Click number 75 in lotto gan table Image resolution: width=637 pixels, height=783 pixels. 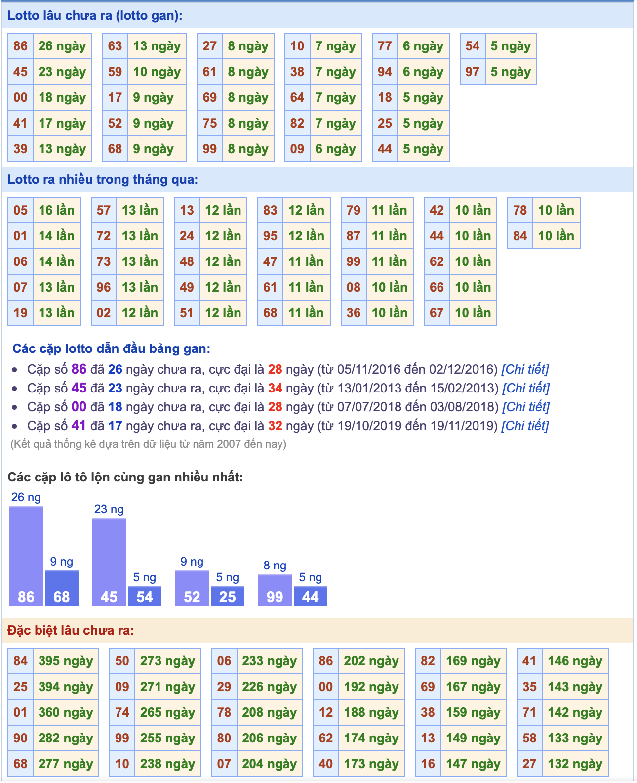coord(210,123)
